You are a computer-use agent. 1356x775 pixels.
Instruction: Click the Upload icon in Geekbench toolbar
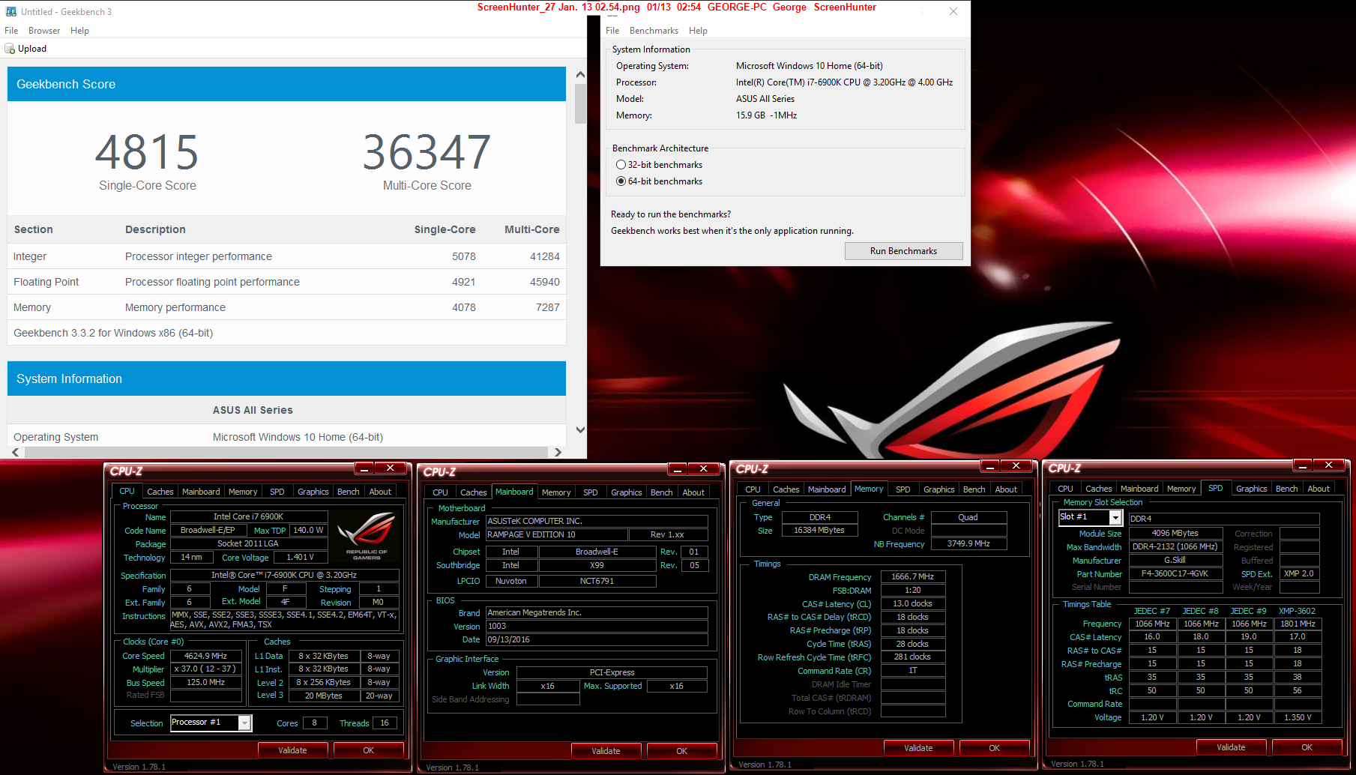click(10, 49)
